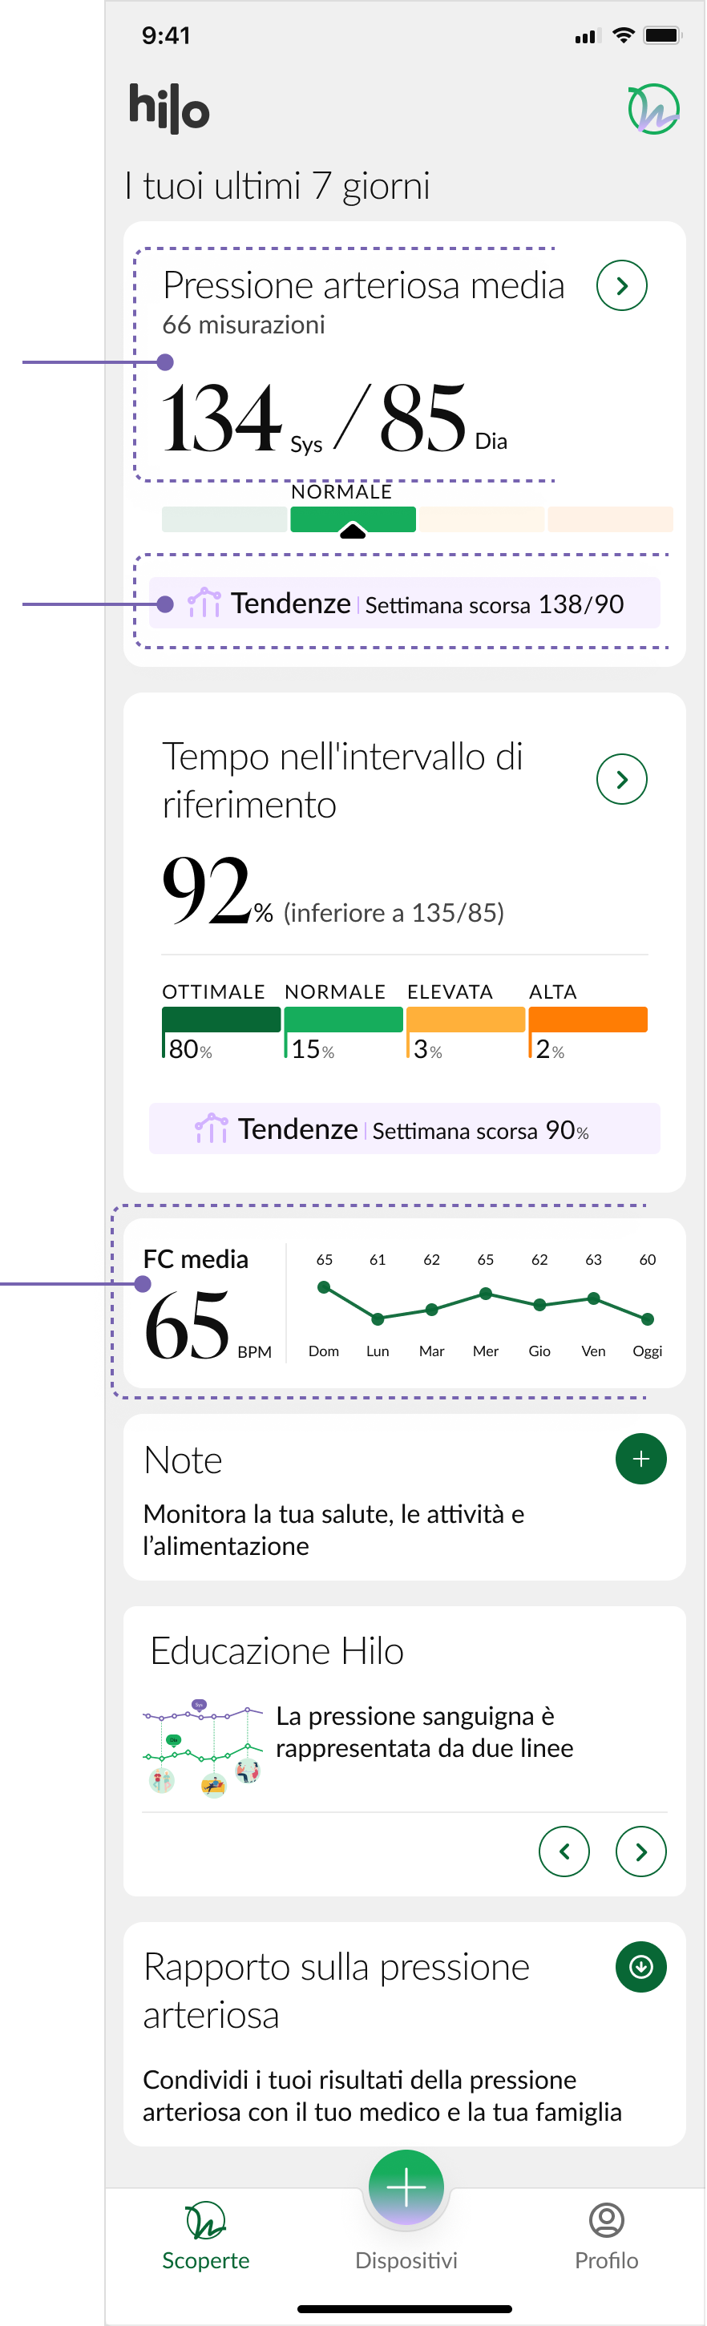
Task: Open Tendenze for blood pressure 138/90
Action: [406, 604]
